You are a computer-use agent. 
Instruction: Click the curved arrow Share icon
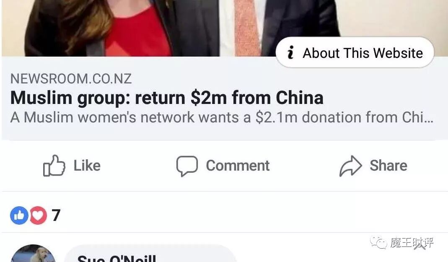[351, 166]
